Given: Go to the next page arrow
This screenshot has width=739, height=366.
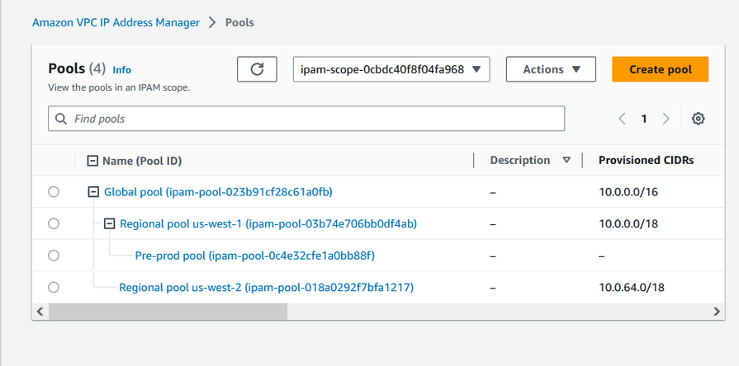Looking at the screenshot, I should pyautogui.click(x=666, y=119).
